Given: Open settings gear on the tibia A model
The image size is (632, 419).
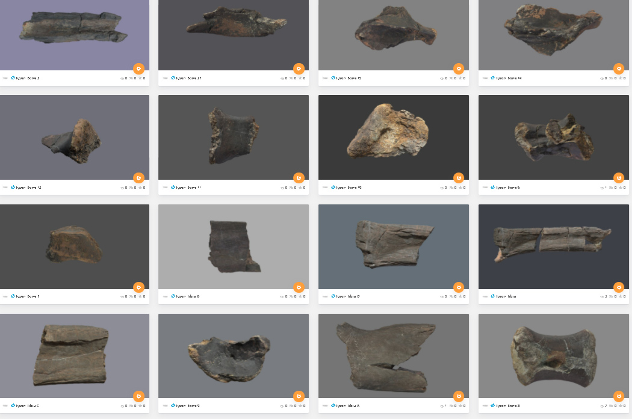Looking at the screenshot, I should click(x=459, y=396).
